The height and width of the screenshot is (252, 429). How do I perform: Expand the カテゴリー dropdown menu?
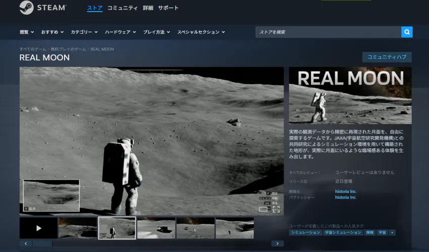point(84,32)
